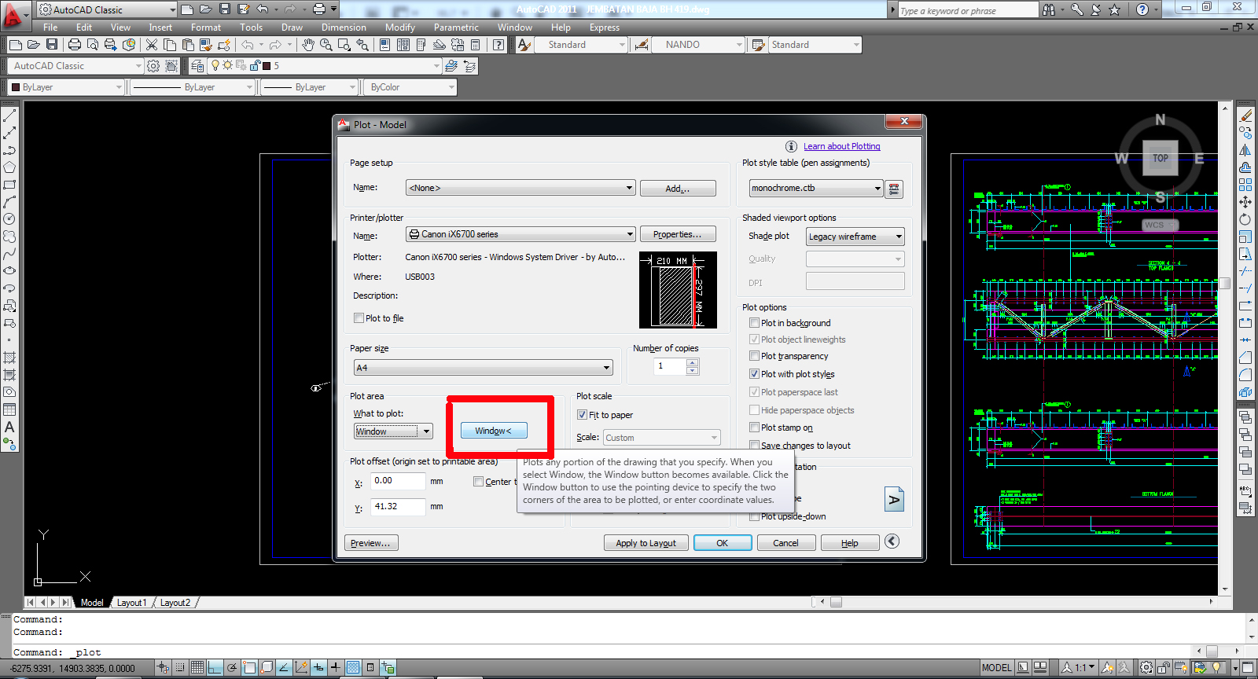Activate the Pan hand tool
This screenshot has height=679, width=1258.
coord(308,45)
